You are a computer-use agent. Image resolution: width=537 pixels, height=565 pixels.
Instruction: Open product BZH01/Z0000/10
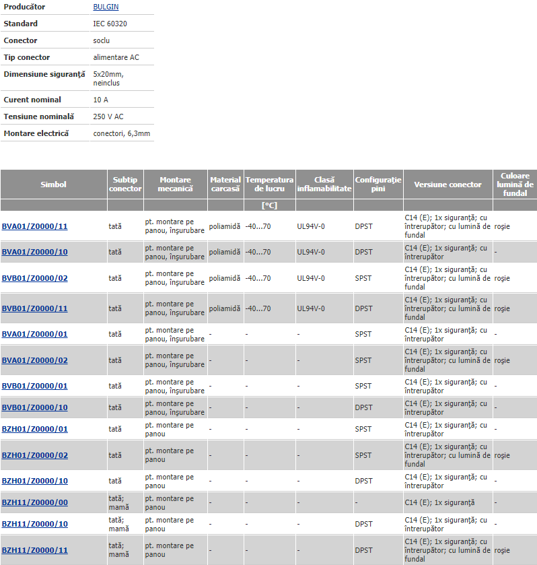(x=34, y=481)
